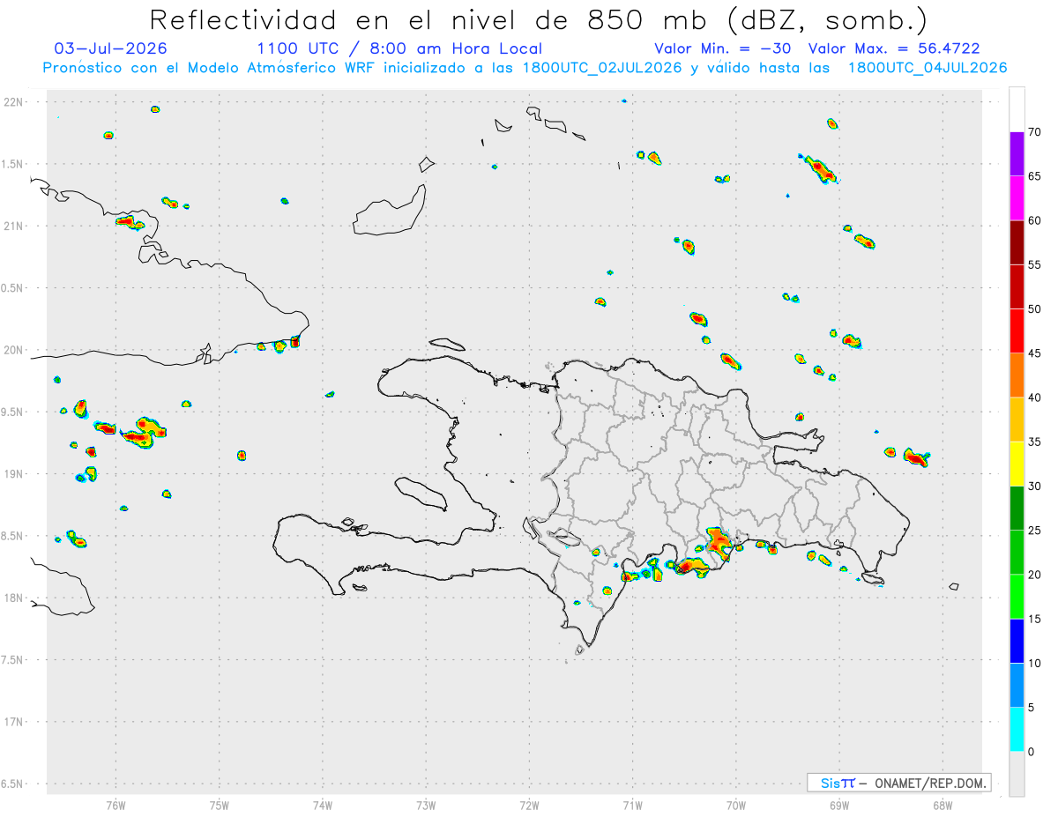Image resolution: width=1058 pixels, height=817 pixels.
Task: Click the '17N' latitude label
Action: (x=14, y=722)
